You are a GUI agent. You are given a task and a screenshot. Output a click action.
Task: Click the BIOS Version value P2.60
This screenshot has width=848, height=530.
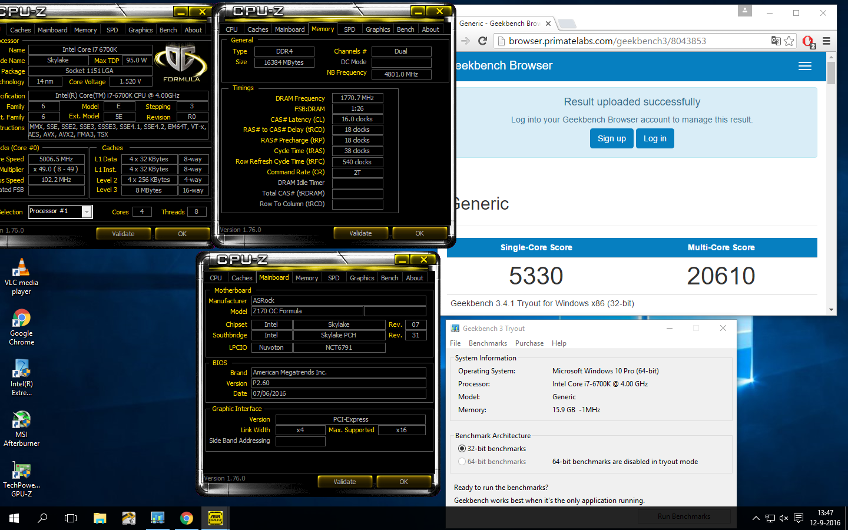tap(339, 383)
